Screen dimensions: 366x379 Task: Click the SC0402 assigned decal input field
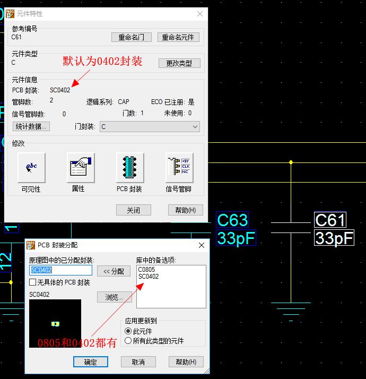[60, 270]
